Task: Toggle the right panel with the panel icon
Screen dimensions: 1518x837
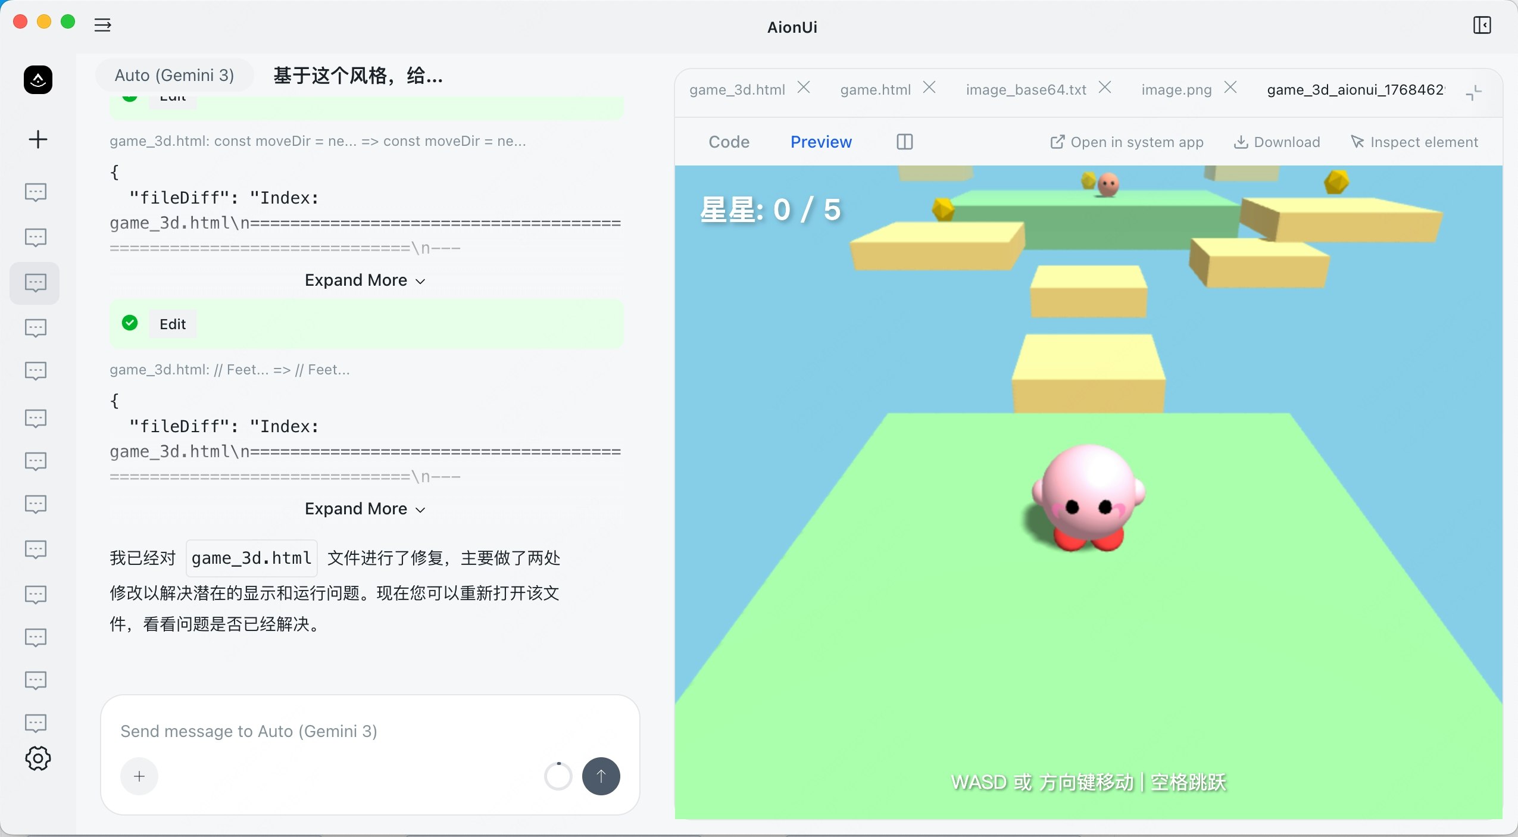Action: pos(1482,26)
